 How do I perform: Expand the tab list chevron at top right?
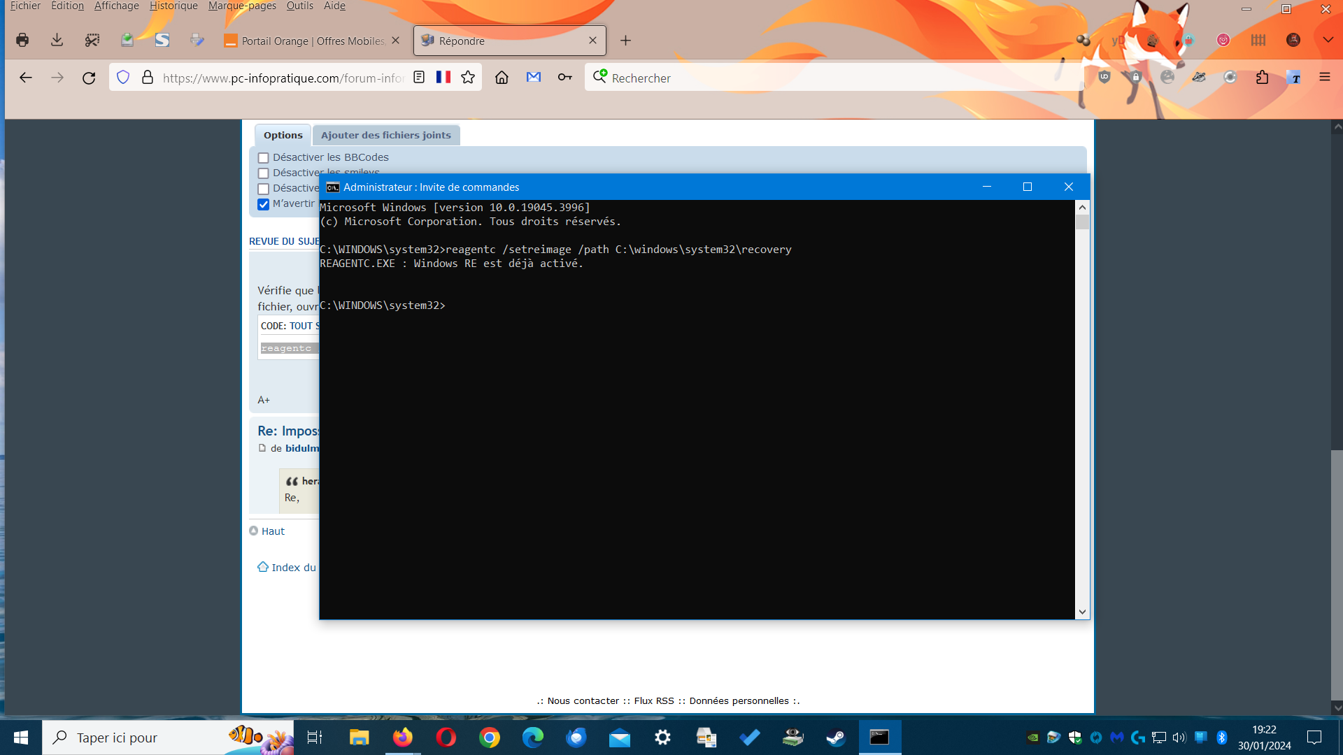(x=1328, y=41)
